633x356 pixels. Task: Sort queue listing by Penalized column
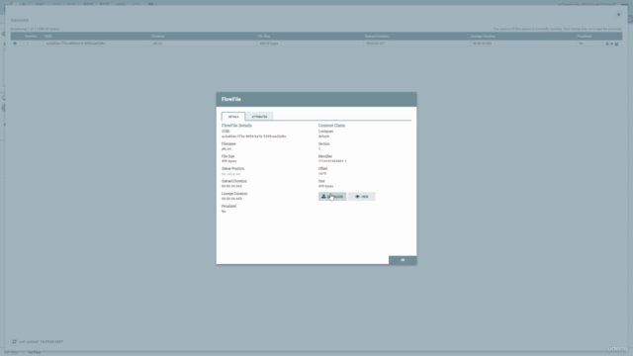pyautogui.click(x=584, y=37)
